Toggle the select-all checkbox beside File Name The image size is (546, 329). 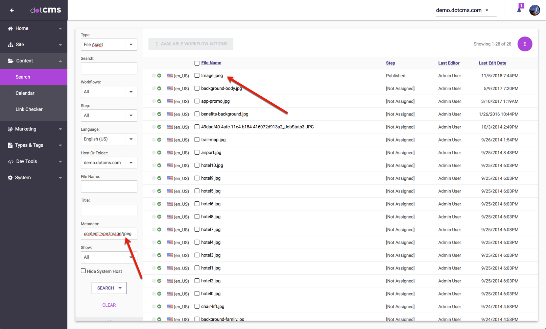click(197, 63)
